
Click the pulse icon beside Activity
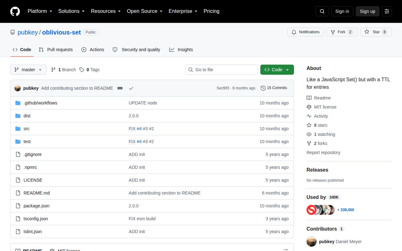tap(309, 116)
